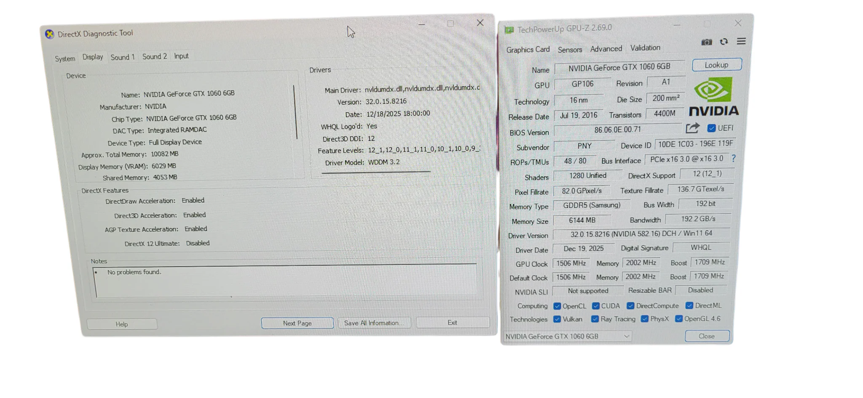Viewport: 863px width, 398px height.
Task: Toggle the CUDA checkbox
Action: pyautogui.click(x=596, y=305)
